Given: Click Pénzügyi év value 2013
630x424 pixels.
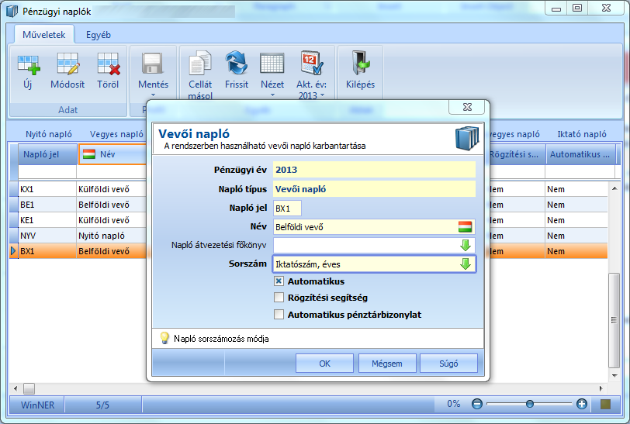Looking at the screenshot, I should pos(374,170).
